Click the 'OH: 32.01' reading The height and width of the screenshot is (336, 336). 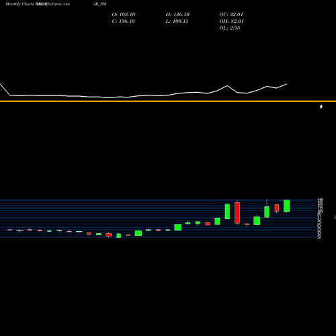coord(232,22)
